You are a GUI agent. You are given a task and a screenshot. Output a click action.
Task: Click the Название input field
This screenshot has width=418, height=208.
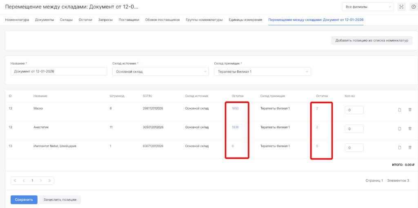pyautogui.click(x=58, y=72)
